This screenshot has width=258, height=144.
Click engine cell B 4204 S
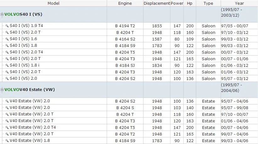pyautogui.click(x=125, y=108)
